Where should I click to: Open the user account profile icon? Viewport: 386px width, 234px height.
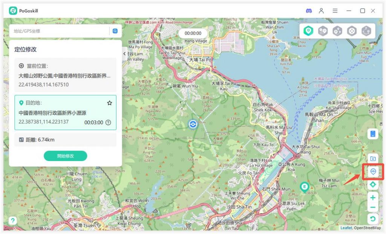pyautogui.click(x=321, y=11)
